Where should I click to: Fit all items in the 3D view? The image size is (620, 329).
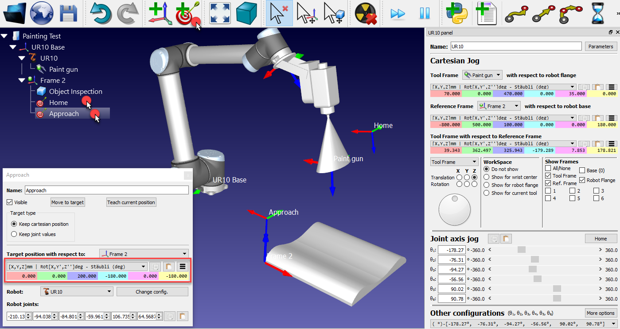tap(219, 13)
